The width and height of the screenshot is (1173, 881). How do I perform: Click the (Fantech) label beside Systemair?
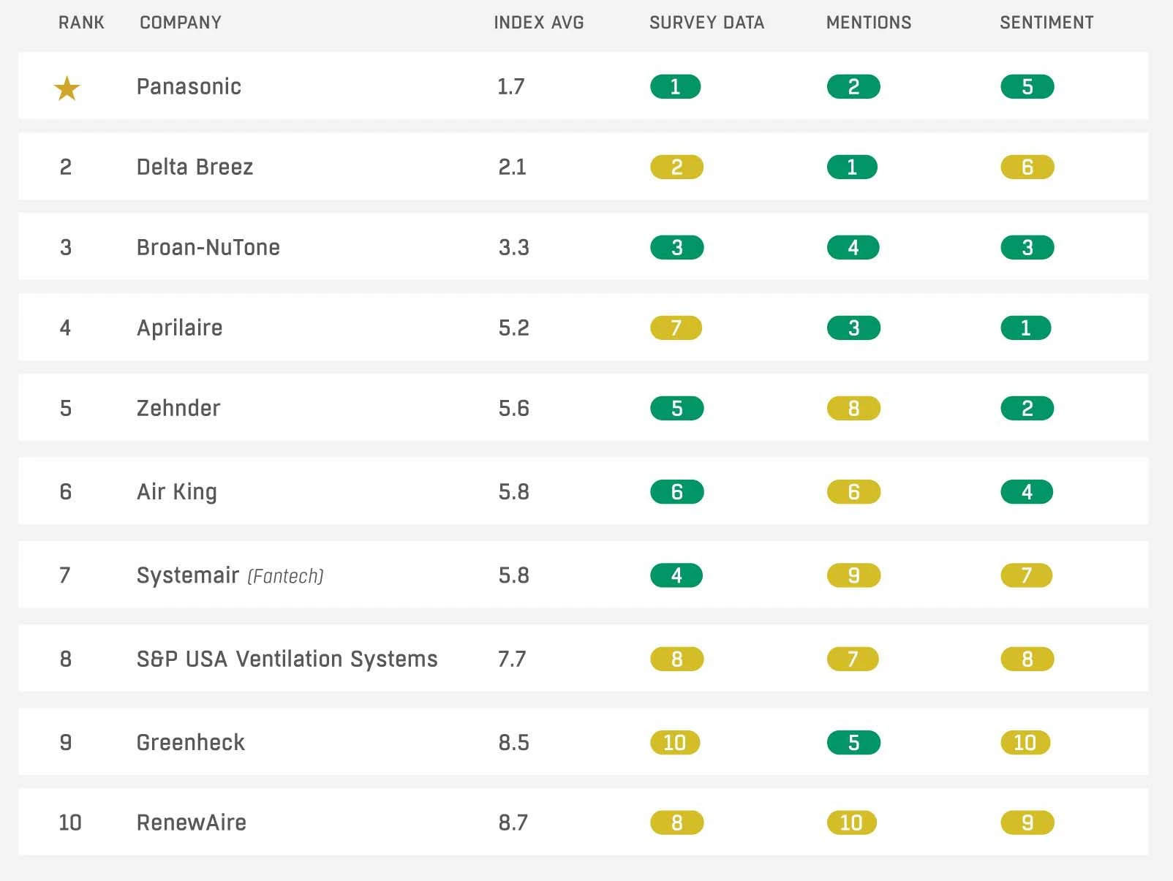point(285,576)
